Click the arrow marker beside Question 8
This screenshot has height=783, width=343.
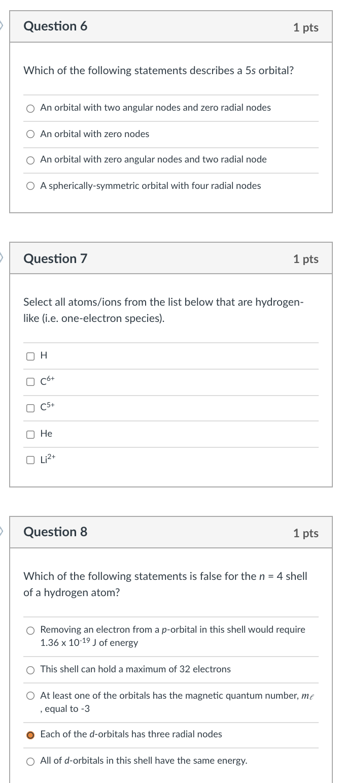(2, 531)
